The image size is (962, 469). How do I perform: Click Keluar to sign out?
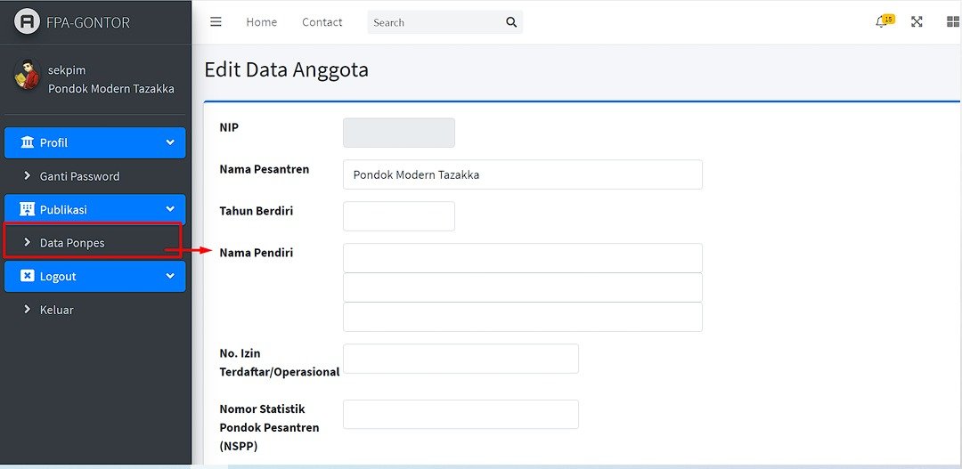(56, 310)
